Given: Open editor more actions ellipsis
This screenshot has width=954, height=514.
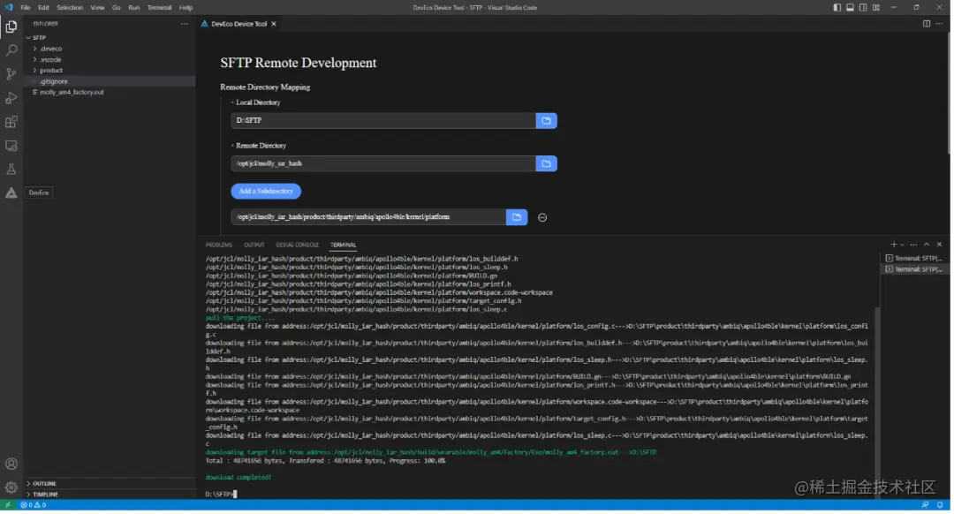Looking at the screenshot, I should point(941,24).
